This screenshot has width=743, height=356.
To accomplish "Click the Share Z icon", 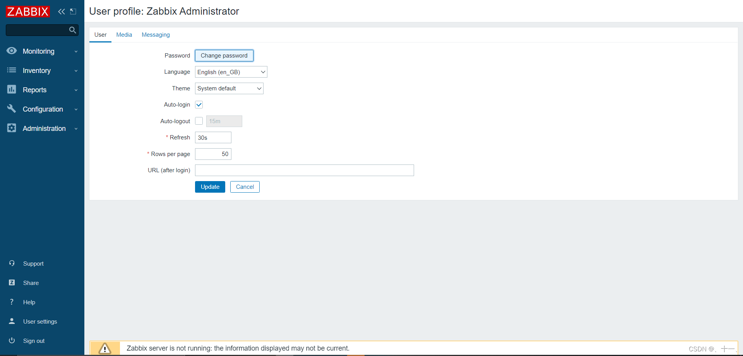I will [12, 283].
